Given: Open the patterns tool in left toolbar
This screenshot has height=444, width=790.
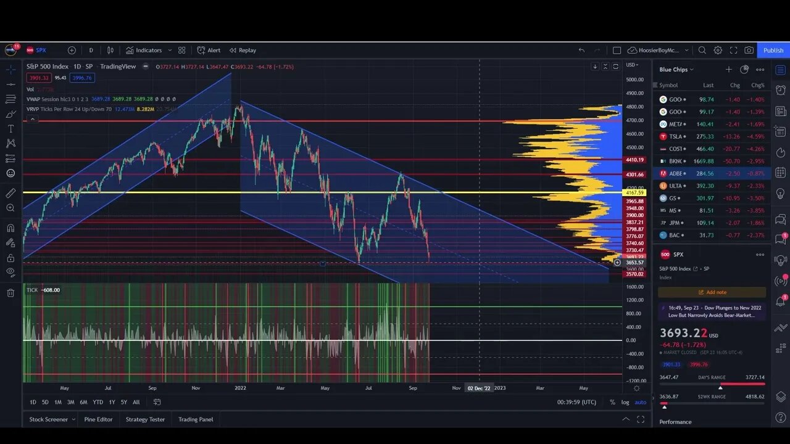Looking at the screenshot, I should (10, 143).
